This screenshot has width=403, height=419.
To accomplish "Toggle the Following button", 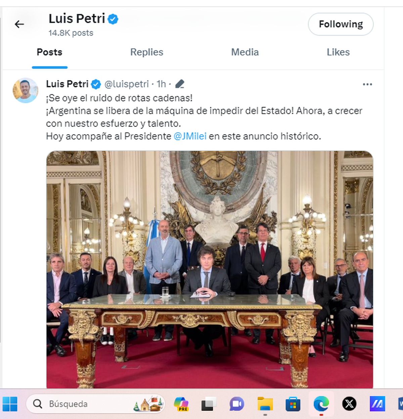I will 341,24.
